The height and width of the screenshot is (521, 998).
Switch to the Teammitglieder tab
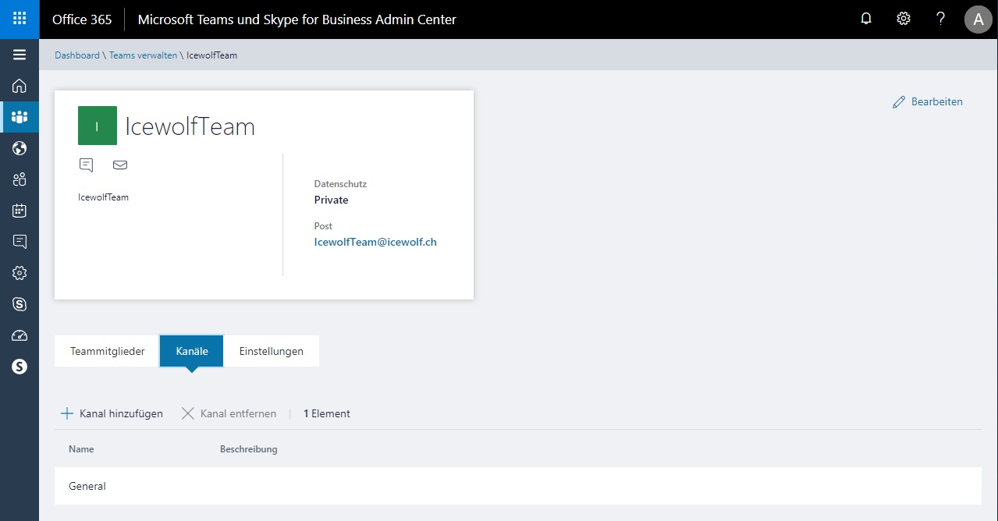coord(108,351)
